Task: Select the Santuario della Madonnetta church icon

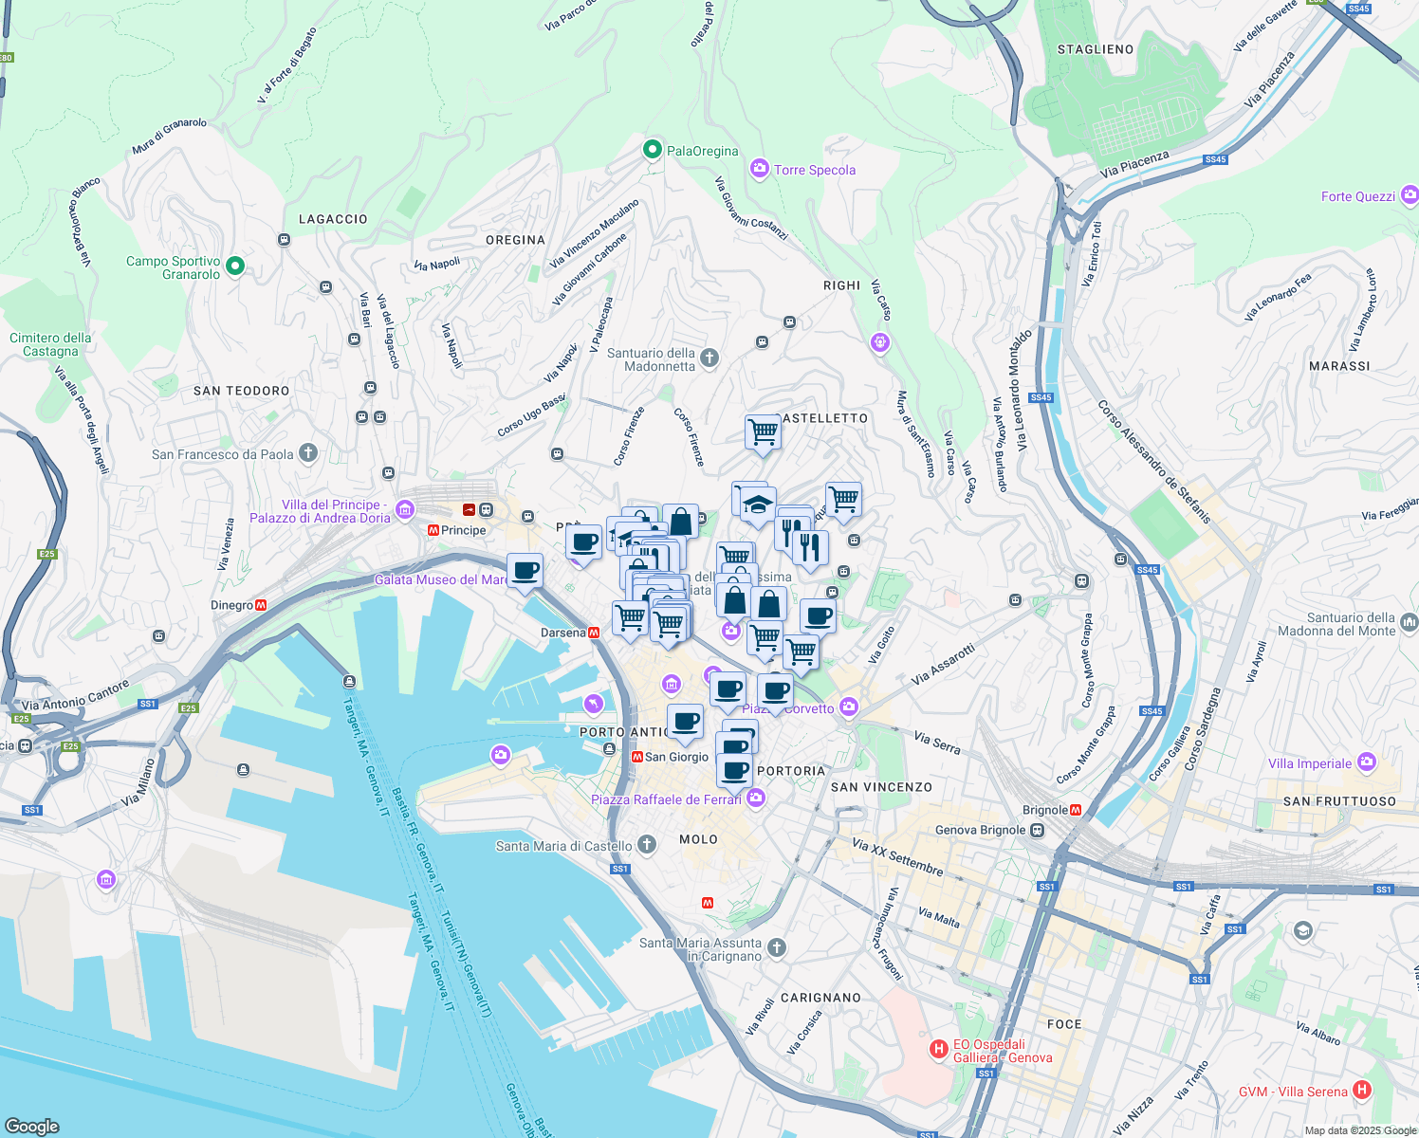Action: coord(709,358)
